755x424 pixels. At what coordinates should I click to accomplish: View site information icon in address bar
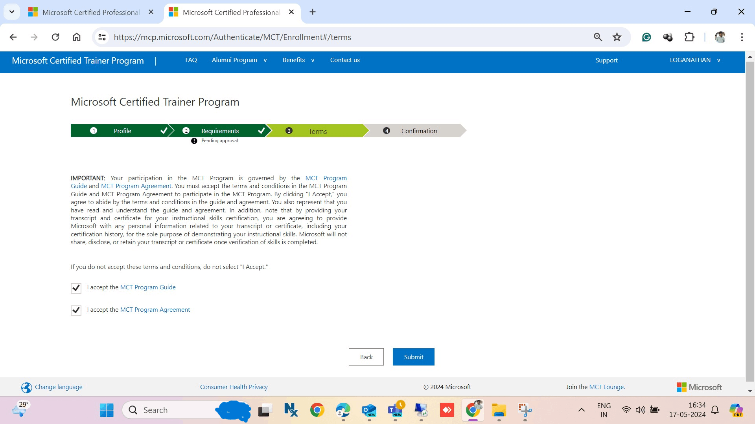(x=102, y=37)
